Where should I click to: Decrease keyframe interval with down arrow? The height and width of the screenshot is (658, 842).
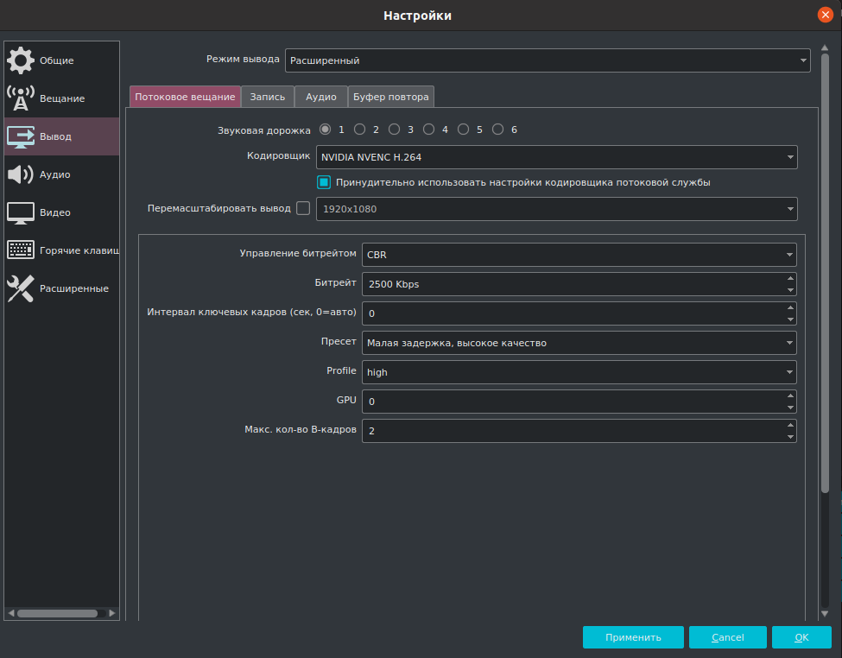790,320
